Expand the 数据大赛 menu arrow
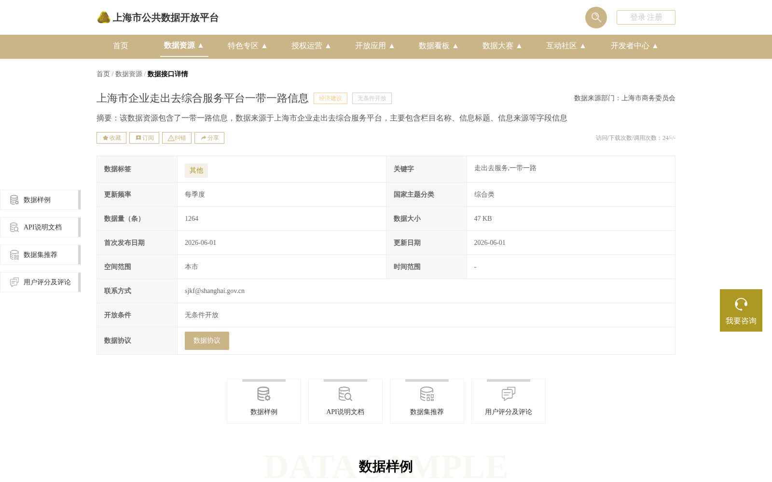This screenshot has height=482, width=772. coord(519,46)
